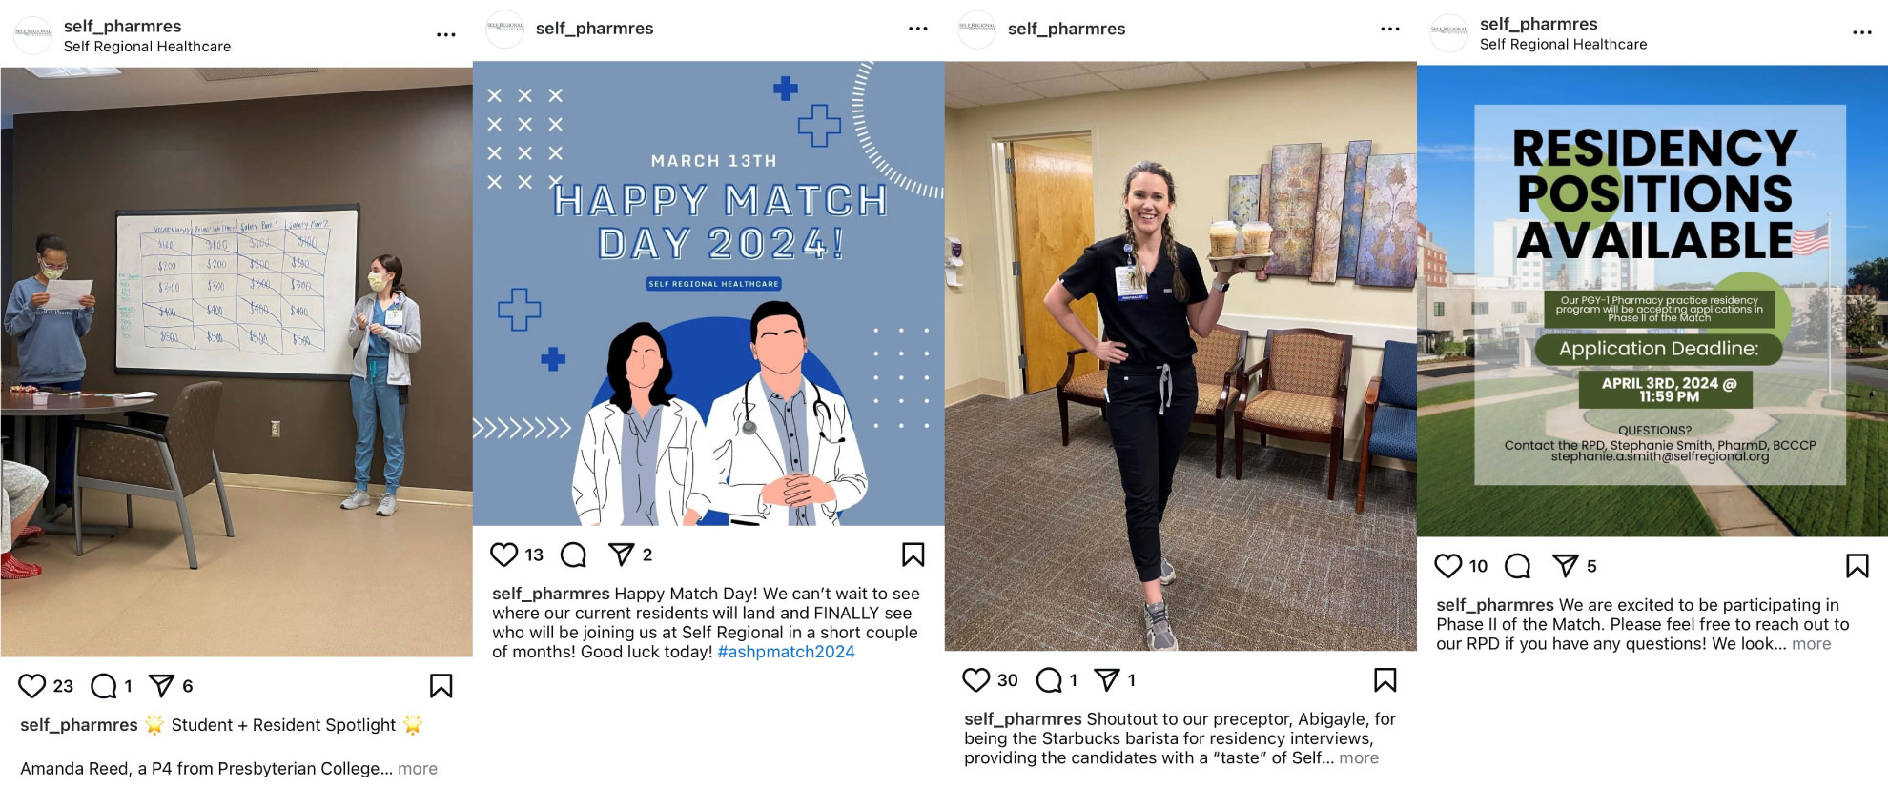Bookmark the Residency Positions Available post

pyautogui.click(x=1857, y=566)
